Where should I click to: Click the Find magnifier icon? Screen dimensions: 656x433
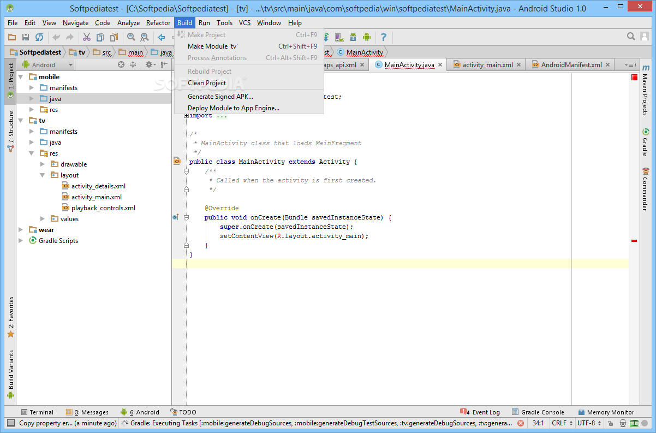coord(131,37)
